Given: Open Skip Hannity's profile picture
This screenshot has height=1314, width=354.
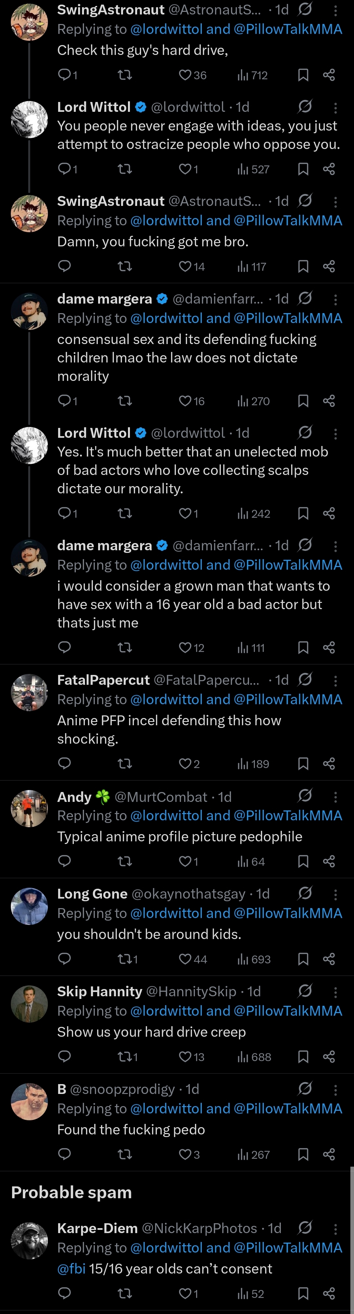Looking at the screenshot, I should 30,1004.
